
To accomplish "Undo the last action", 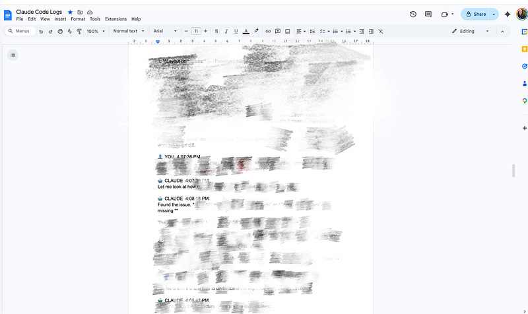I will coord(41,31).
